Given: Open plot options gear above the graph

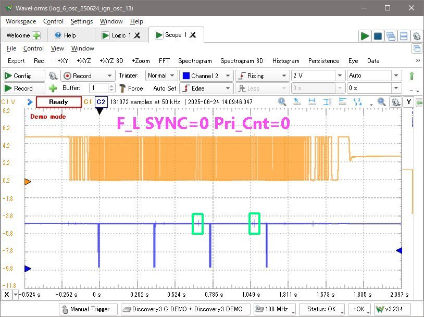Looking at the screenshot, I should coord(396,102).
